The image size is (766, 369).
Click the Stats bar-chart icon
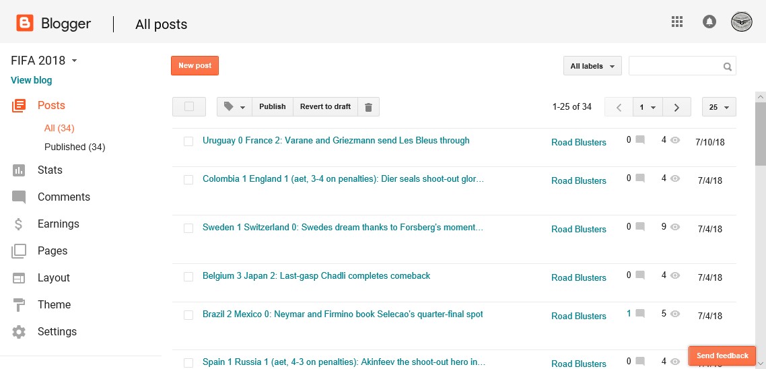click(x=19, y=170)
